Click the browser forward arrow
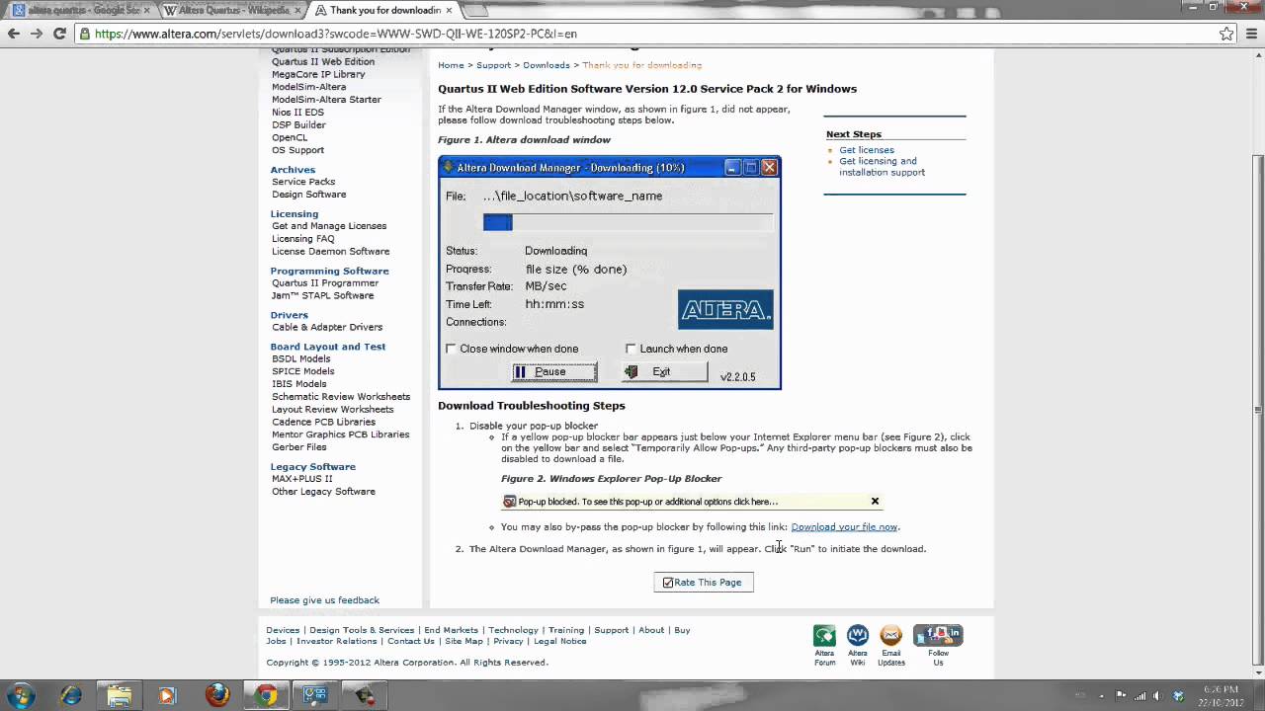Image resolution: width=1265 pixels, height=711 pixels. (x=37, y=33)
